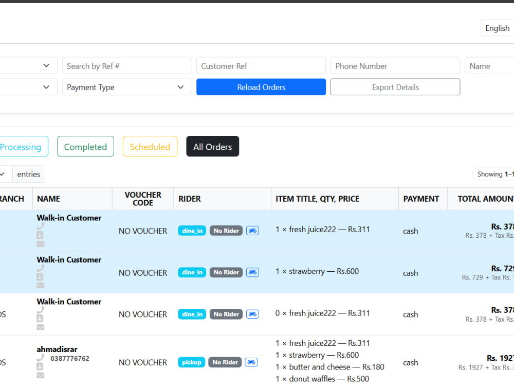Click item text 0 × fresh juice222 — Rs.311
Image resolution: width=514 pixels, height=386 pixels.
coord(323,313)
